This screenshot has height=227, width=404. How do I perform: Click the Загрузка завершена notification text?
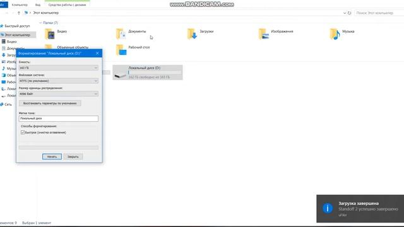(x=359, y=203)
